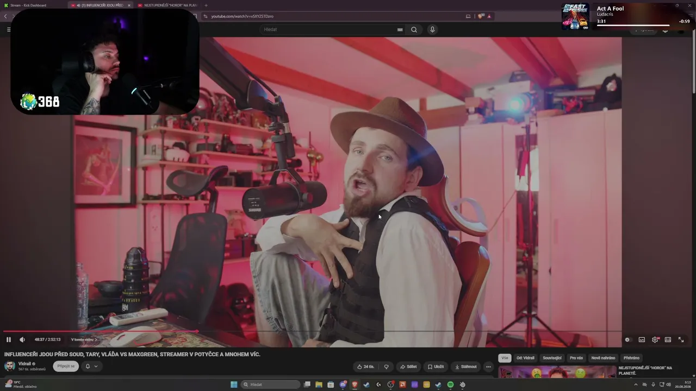Go back with browser back arrow
The image size is (696, 391).
5,16
